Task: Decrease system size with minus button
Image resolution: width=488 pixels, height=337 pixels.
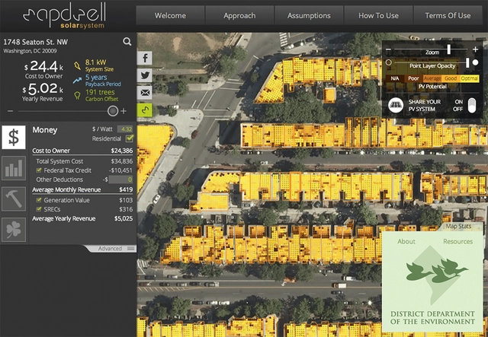Action: coord(10,111)
